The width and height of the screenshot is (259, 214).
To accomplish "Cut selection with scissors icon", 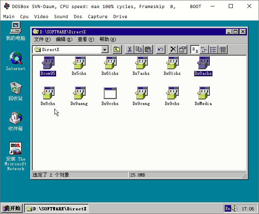I will pos(129,49).
